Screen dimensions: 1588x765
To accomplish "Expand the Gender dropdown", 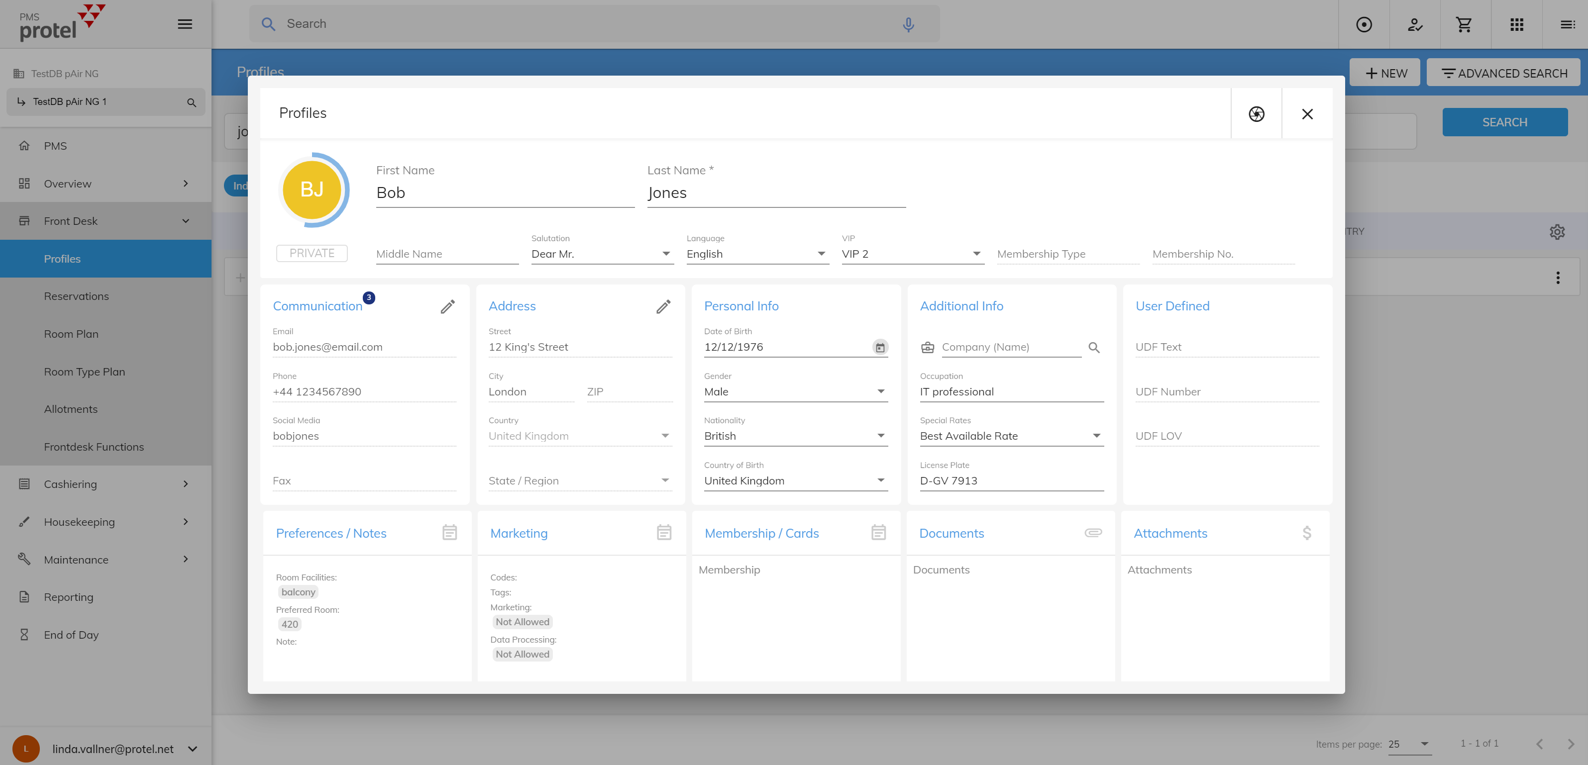I will [795, 392].
